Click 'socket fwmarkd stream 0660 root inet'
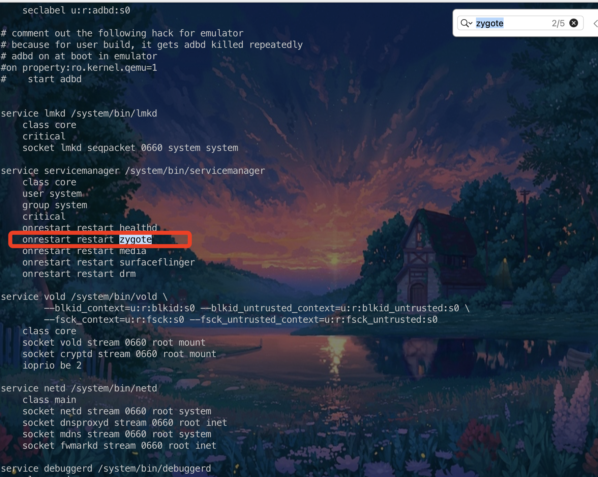This screenshot has height=477, width=598. point(119,446)
